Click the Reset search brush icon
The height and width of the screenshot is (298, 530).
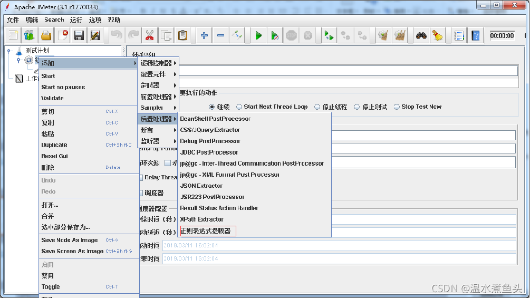coord(438,35)
